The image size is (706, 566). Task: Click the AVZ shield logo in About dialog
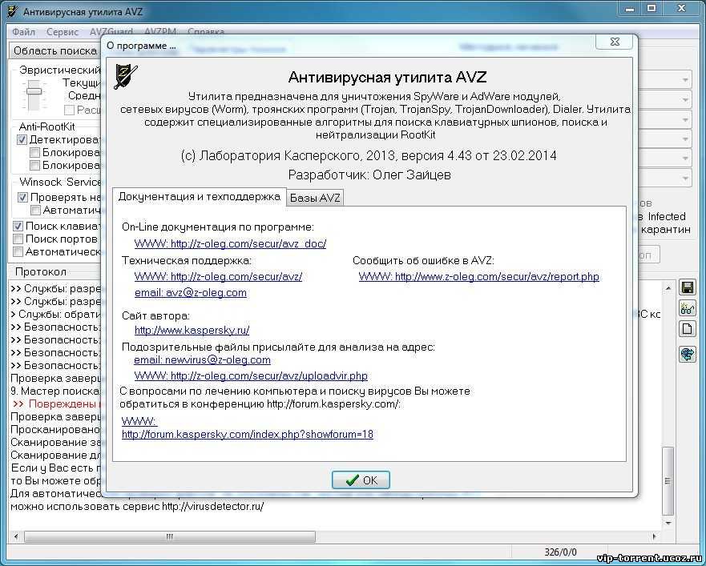pyautogui.click(x=126, y=76)
